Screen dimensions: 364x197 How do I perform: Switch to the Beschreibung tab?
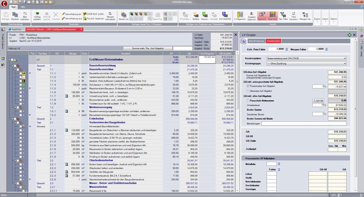pos(253,41)
